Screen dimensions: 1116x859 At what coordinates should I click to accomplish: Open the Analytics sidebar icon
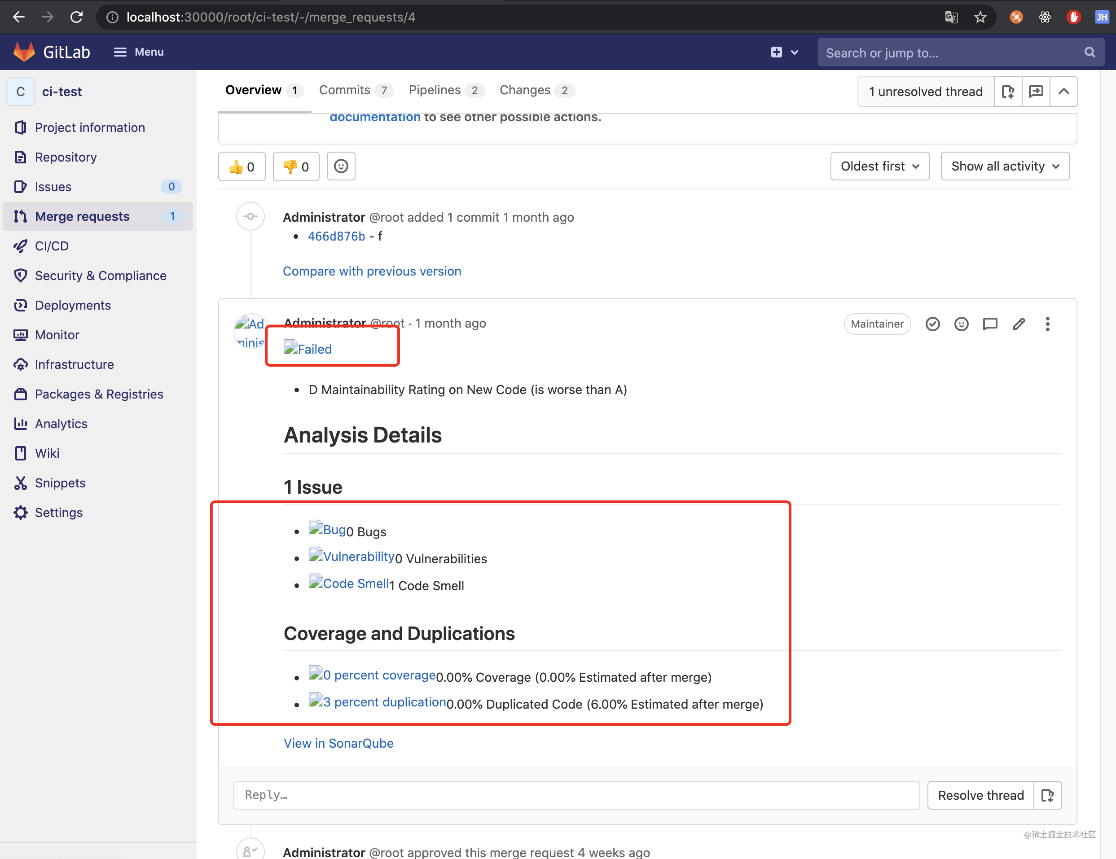21,424
